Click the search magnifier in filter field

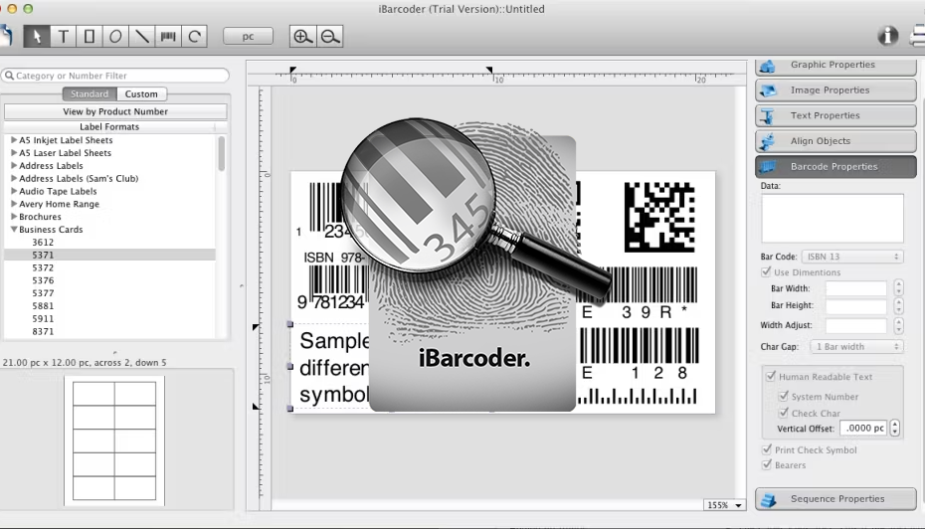click(x=9, y=76)
